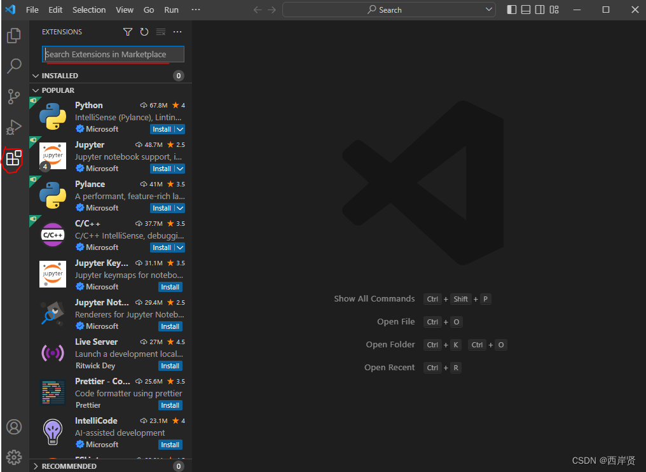This screenshot has height=472, width=646.
Task: Click the RECOMMENDED count badge
Action: (179, 466)
